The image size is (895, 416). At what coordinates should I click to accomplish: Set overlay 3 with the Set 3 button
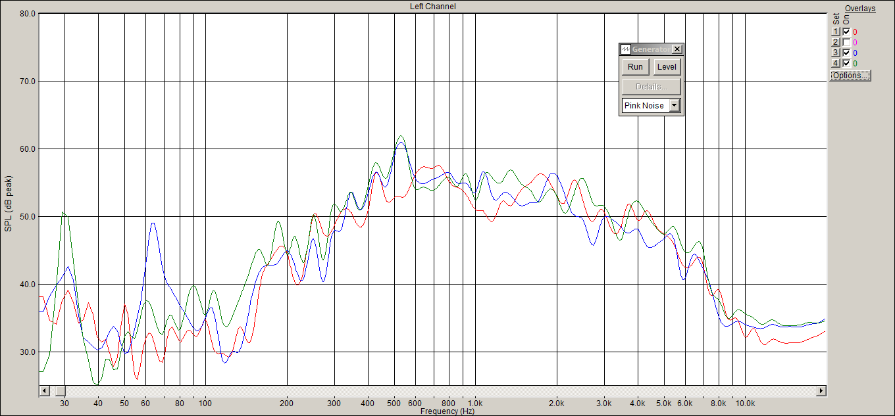click(x=836, y=53)
